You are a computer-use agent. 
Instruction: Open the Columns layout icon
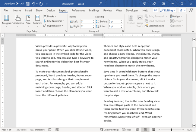point(37,20)
